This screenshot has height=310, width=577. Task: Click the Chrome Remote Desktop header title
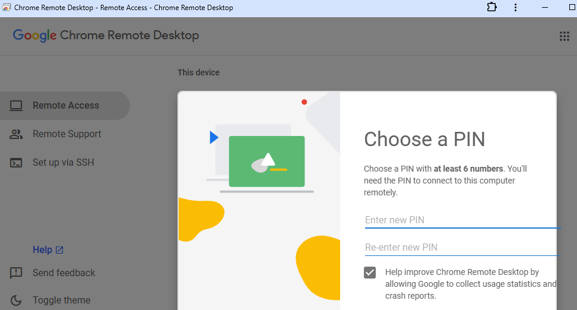pyautogui.click(x=129, y=36)
